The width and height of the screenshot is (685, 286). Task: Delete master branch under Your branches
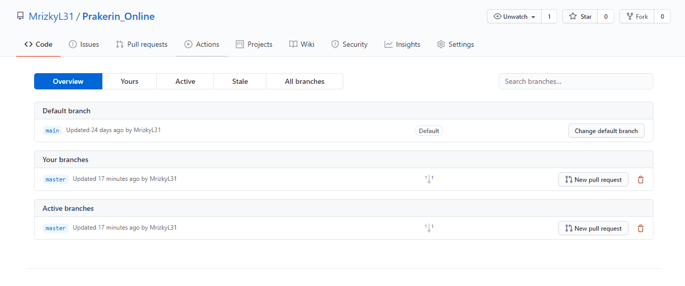click(641, 179)
